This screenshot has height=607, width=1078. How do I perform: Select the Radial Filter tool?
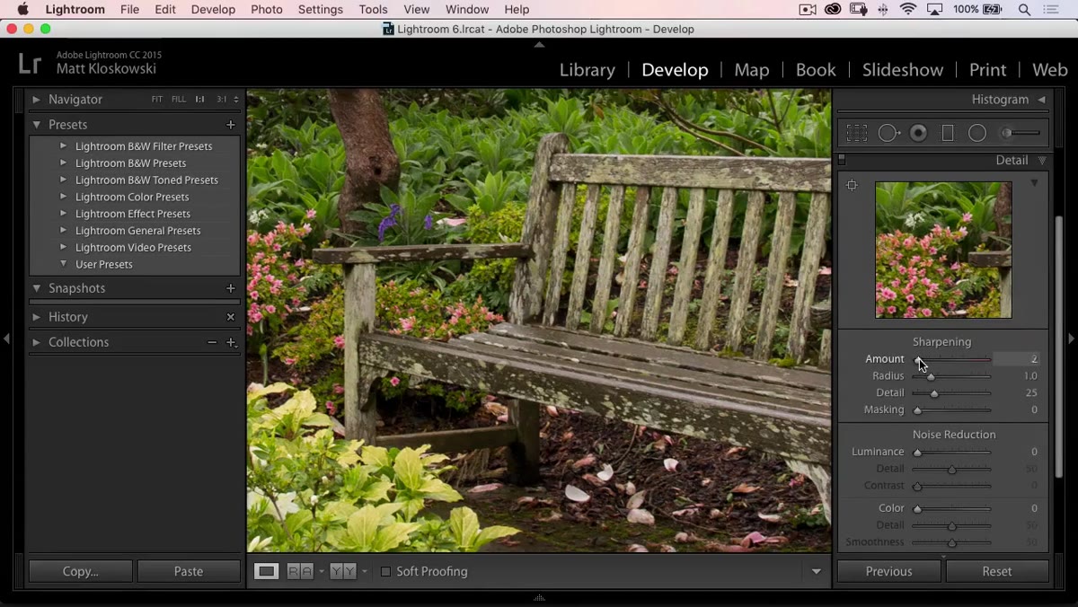tap(977, 133)
